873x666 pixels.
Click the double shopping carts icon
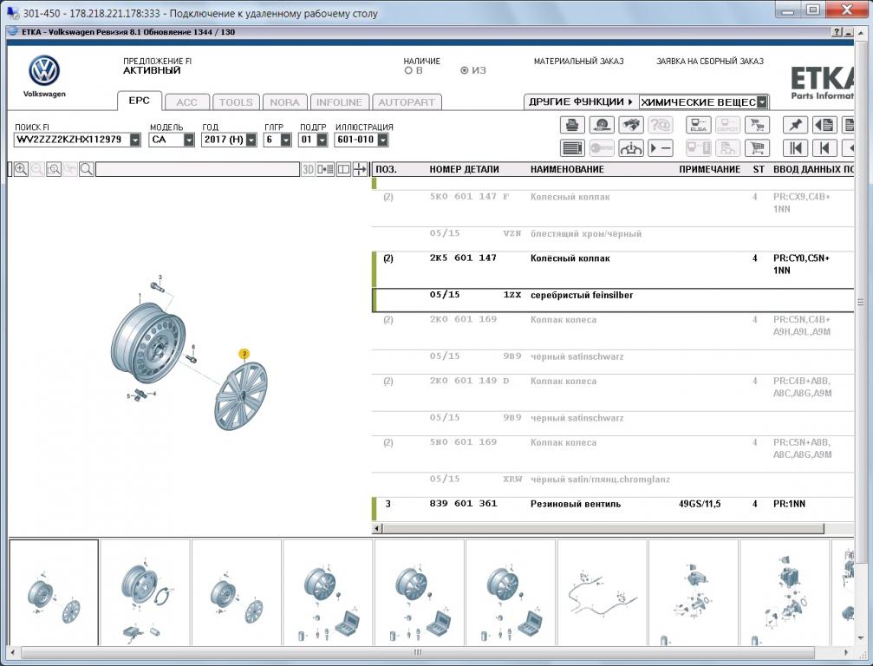[757, 125]
